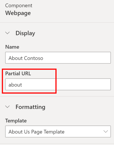
Task: Collapse the Display section chevron
Action: pos(7,33)
